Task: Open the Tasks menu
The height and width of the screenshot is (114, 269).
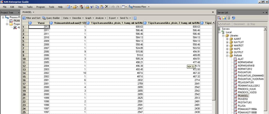Action: coord(29,7)
